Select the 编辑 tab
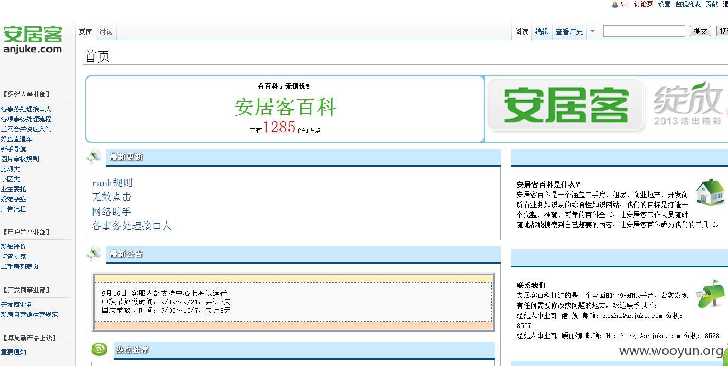This screenshot has width=728, height=366. point(542,32)
